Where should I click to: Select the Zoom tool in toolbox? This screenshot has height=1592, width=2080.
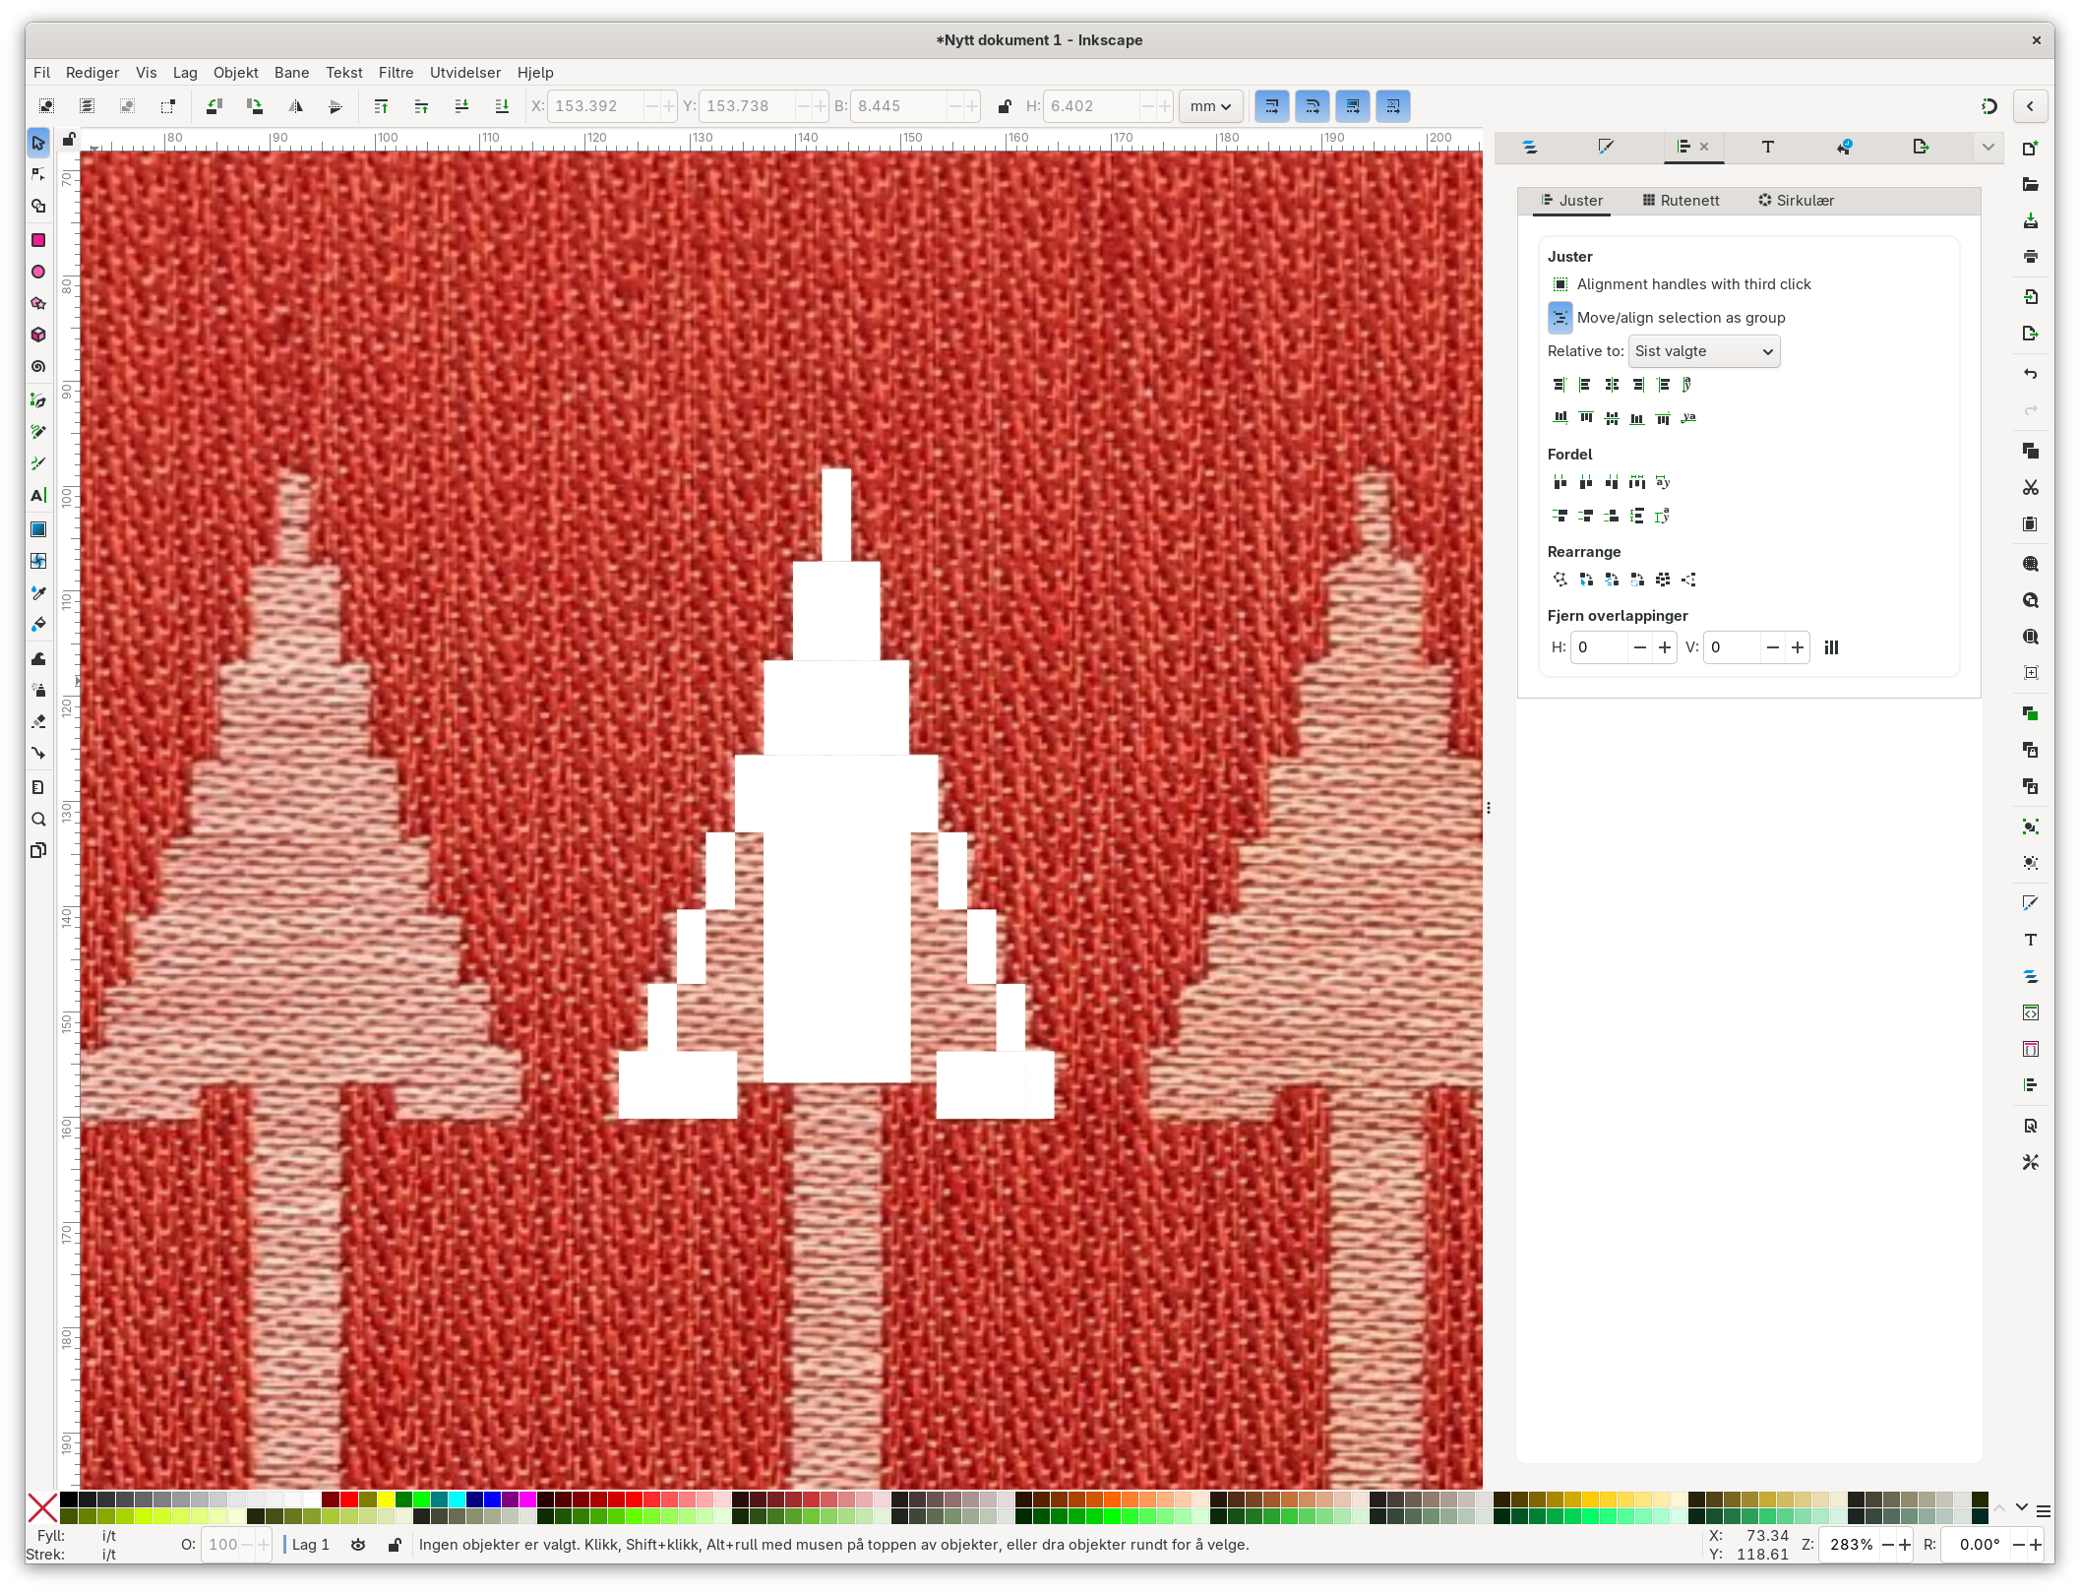[38, 819]
